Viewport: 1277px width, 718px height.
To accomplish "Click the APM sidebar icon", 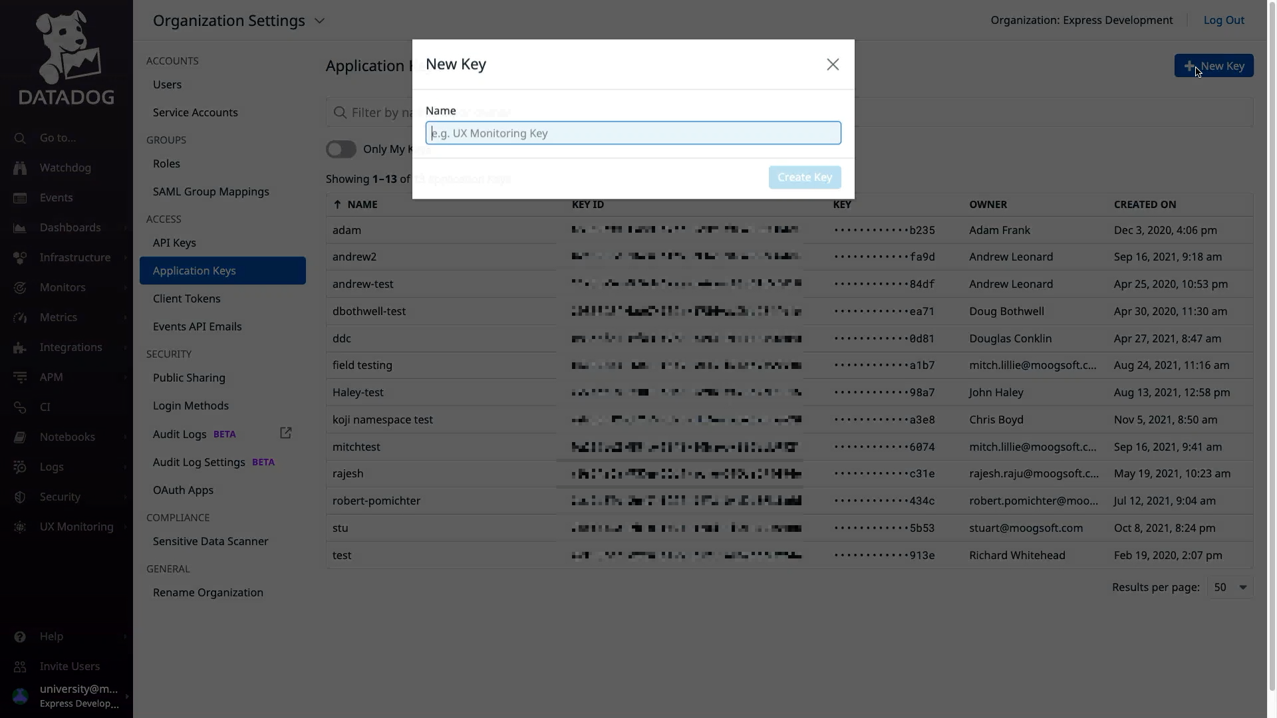I will tap(20, 378).
